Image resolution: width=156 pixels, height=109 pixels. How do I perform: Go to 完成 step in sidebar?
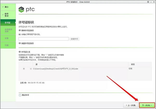point(8,45)
